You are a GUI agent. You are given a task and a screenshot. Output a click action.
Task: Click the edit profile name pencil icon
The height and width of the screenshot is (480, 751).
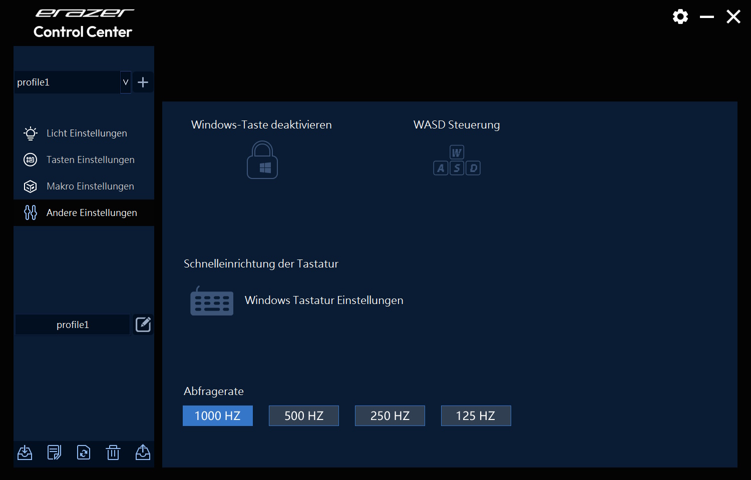tap(143, 324)
